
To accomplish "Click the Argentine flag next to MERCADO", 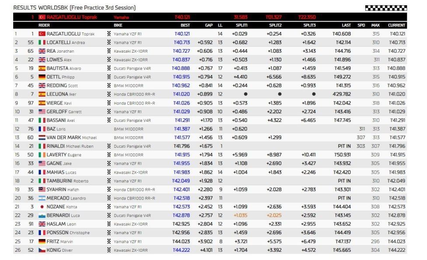I will (x=42, y=198).
